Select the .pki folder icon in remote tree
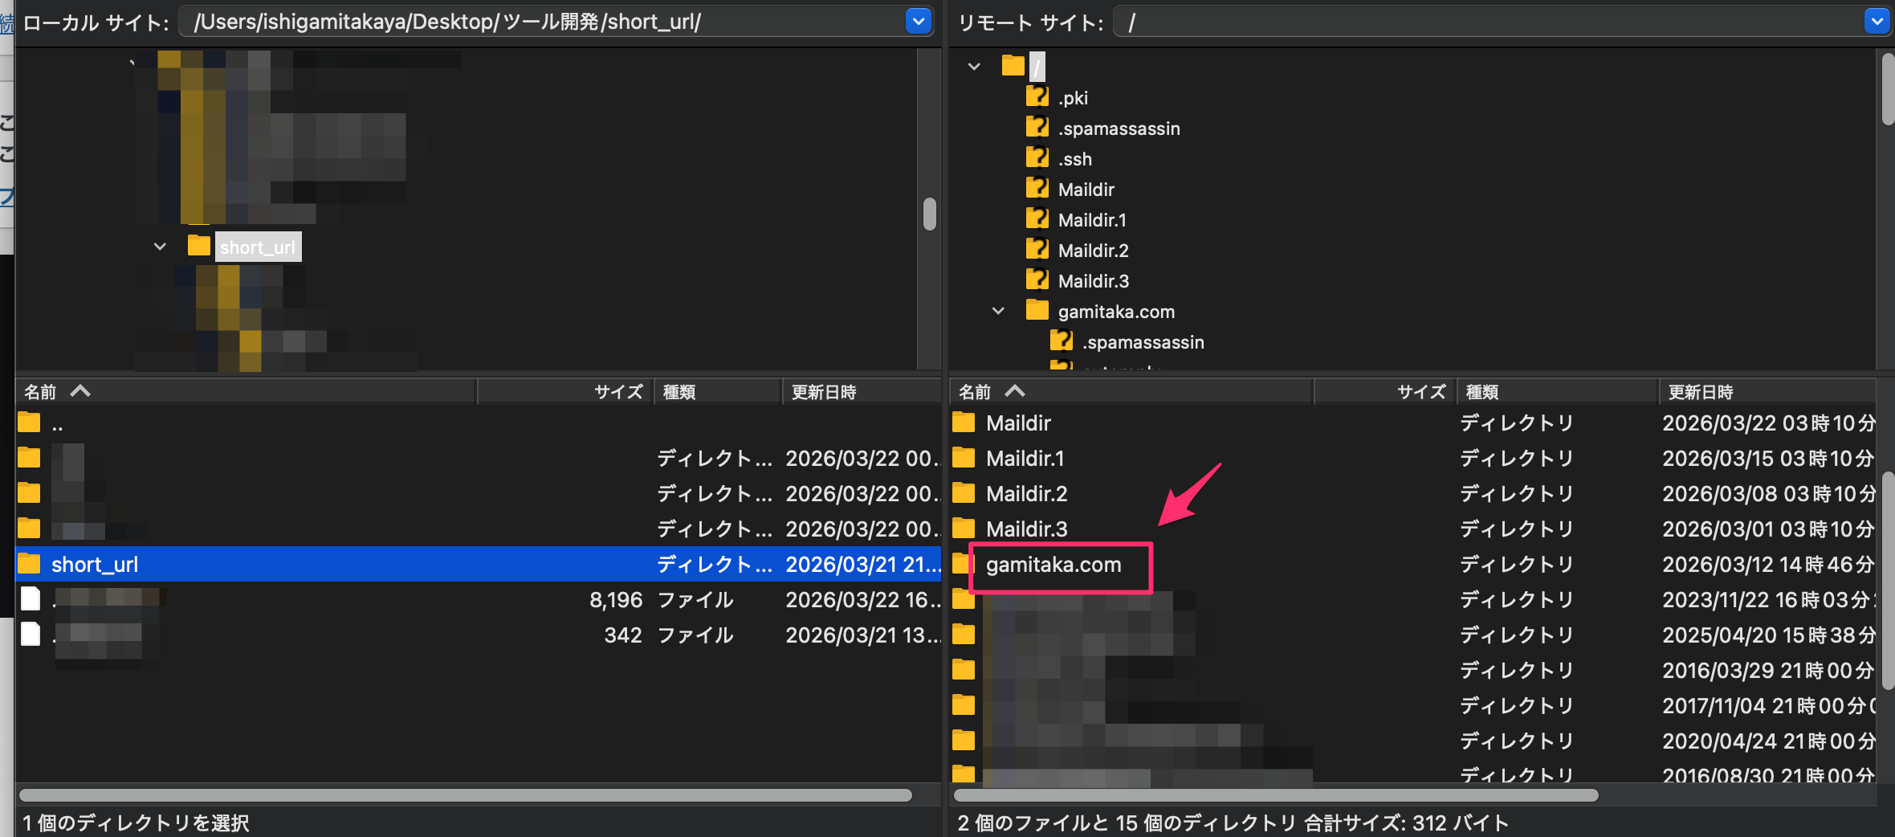1895x837 pixels. [x=1037, y=97]
